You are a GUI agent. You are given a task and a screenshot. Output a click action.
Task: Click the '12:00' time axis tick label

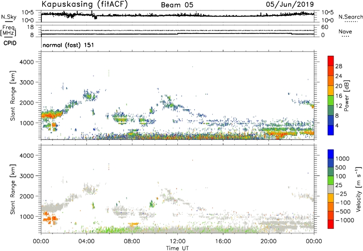(x=177, y=241)
